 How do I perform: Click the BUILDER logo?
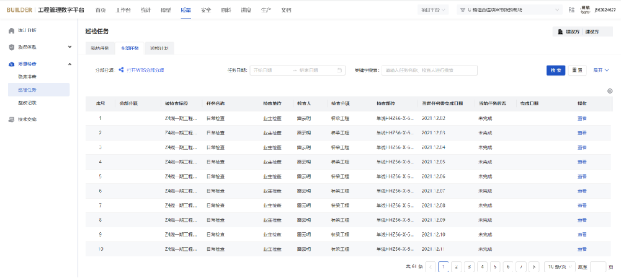click(x=19, y=10)
